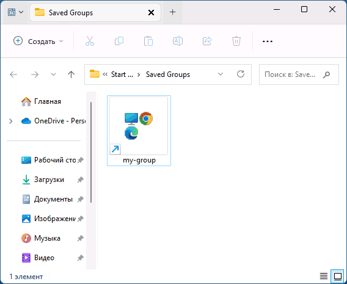Open recent locations dropdown chevron
Screen dimensions: 347x284
click(53, 75)
